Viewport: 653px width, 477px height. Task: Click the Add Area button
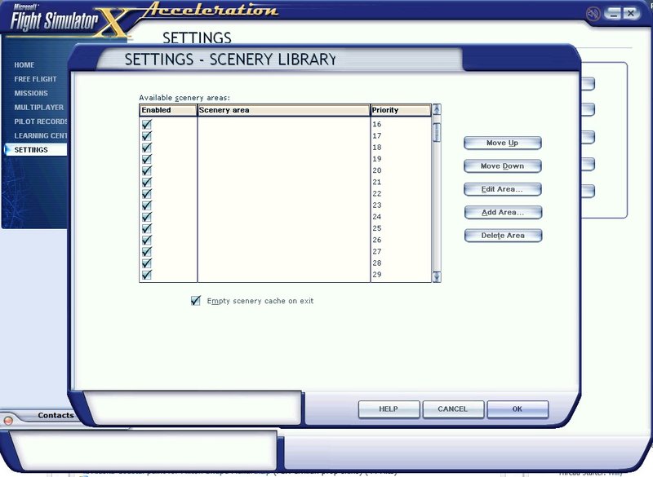pos(503,212)
